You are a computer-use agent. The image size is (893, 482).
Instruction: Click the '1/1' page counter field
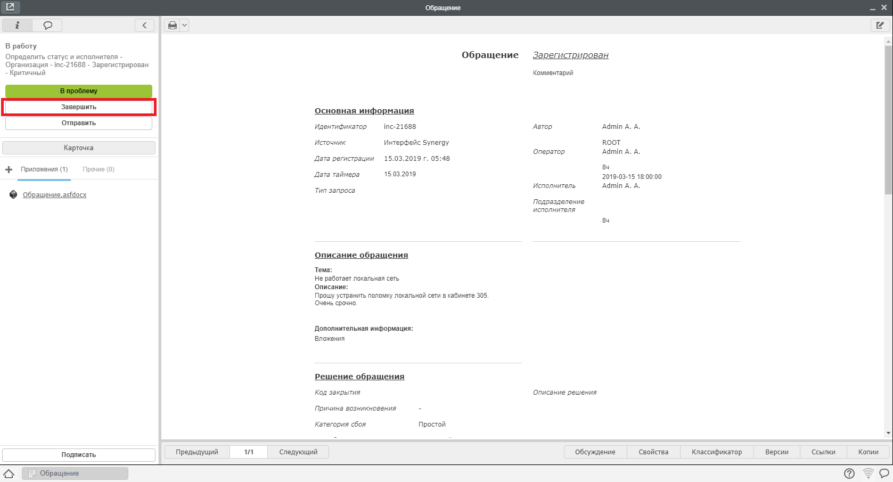coord(249,452)
